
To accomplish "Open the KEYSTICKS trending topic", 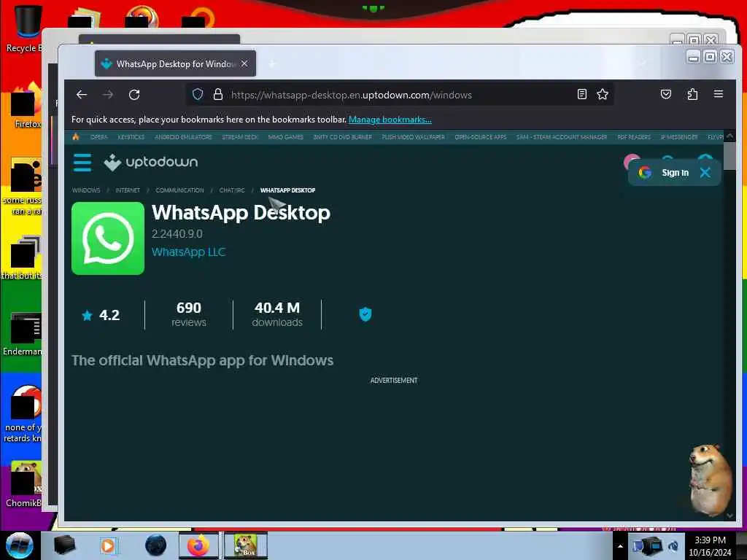I will 131,137.
